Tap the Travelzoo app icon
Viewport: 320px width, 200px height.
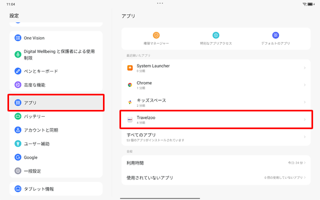(x=130, y=119)
